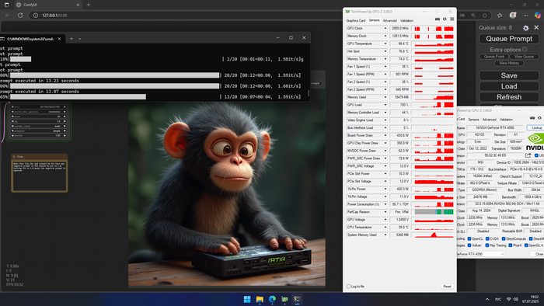Open GPU Temperature sensor dropdown
Image resolution: width=544 pixels, height=306 pixels.
pos(385,43)
